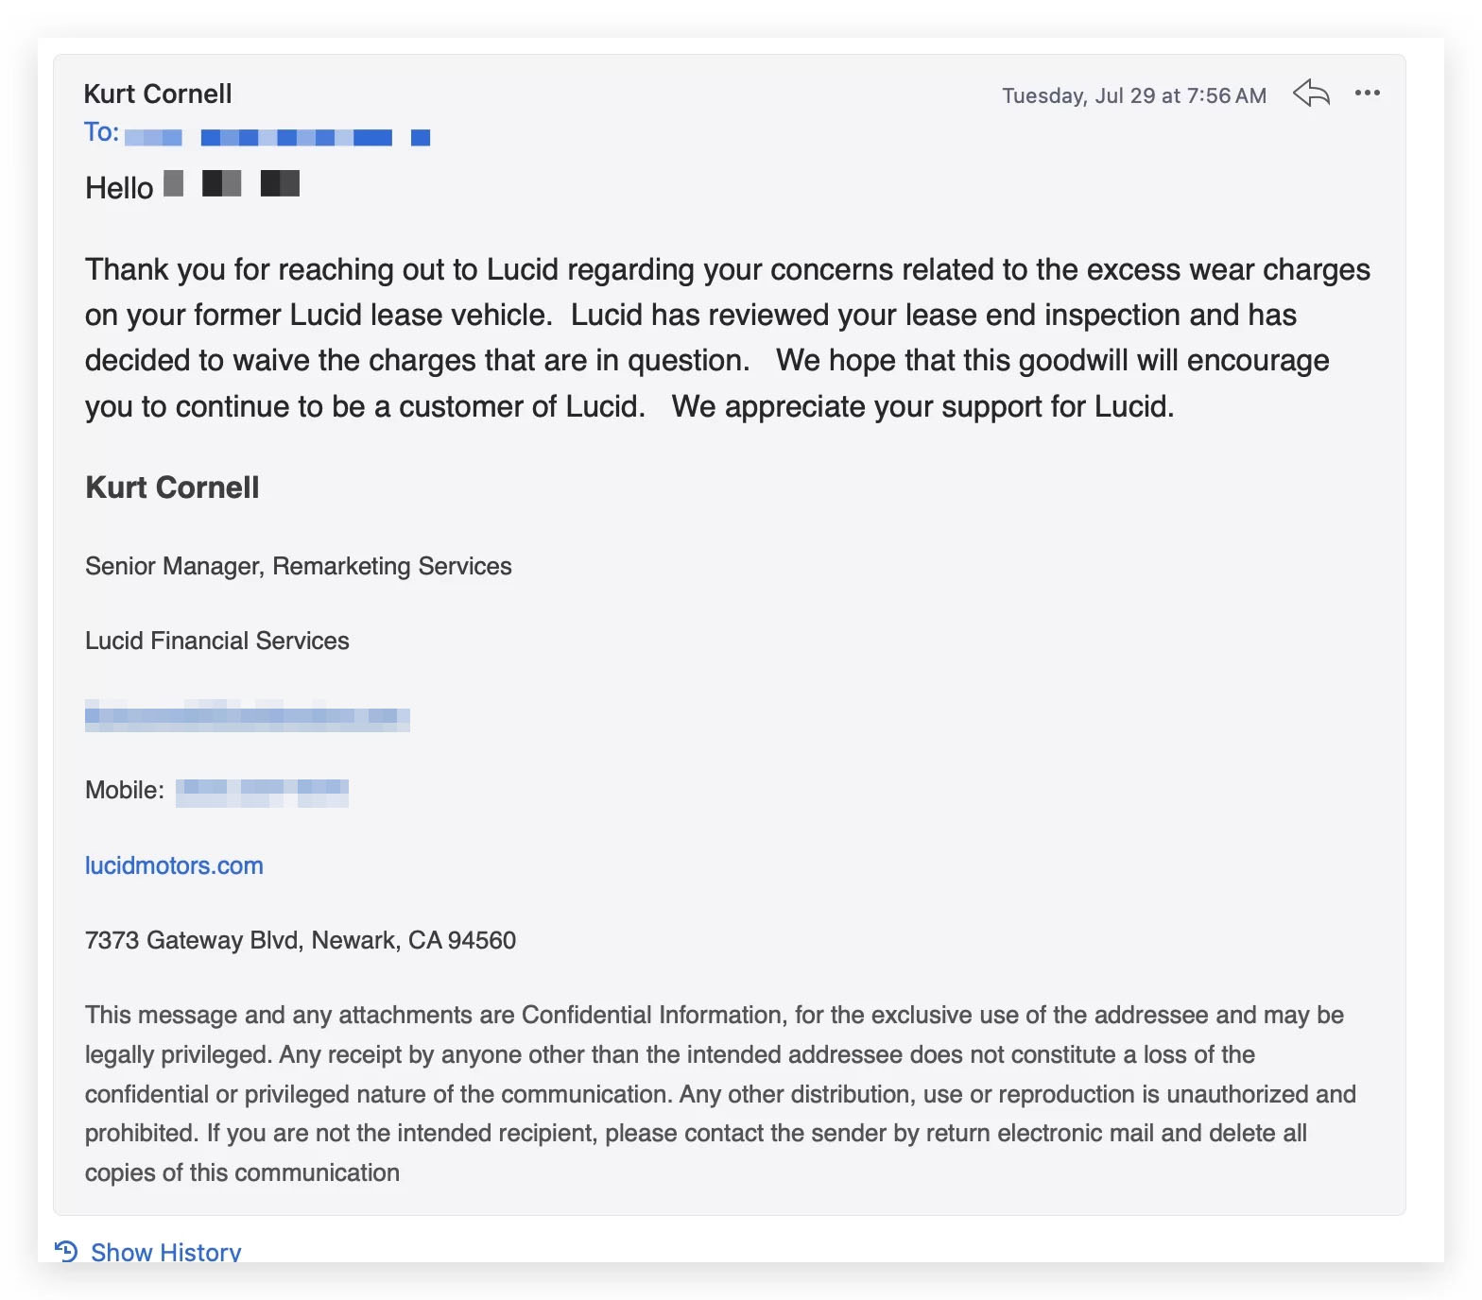The height and width of the screenshot is (1300, 1482).
Task: Click the Lucid Financial Services text
Action: (x=216, y=641)
